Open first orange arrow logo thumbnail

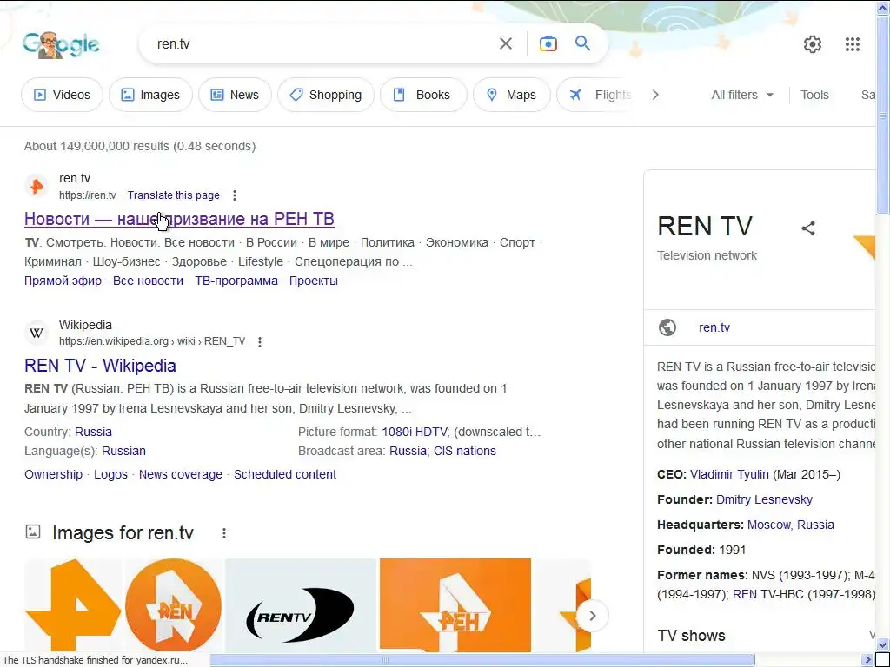pos(73,605)
